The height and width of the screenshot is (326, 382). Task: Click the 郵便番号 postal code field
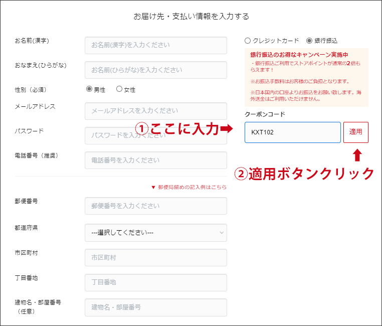[156, 206]
